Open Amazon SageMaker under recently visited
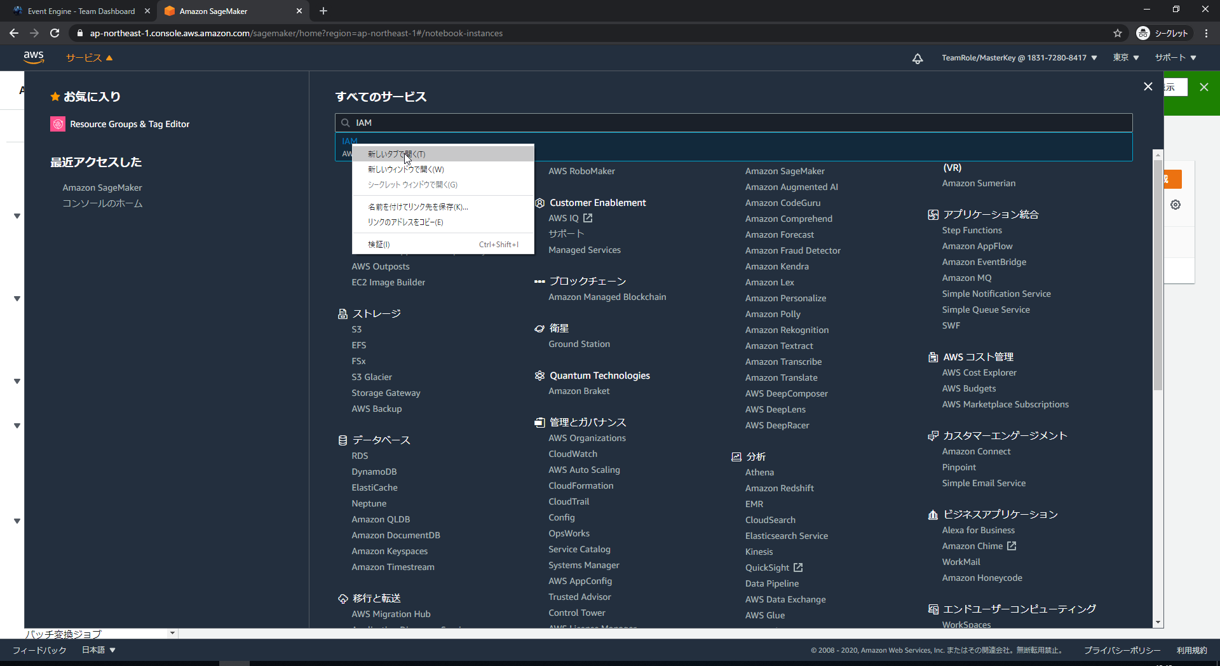Image resolution: width=1220 pixels, height=666 pixels. tap(102, 187)
